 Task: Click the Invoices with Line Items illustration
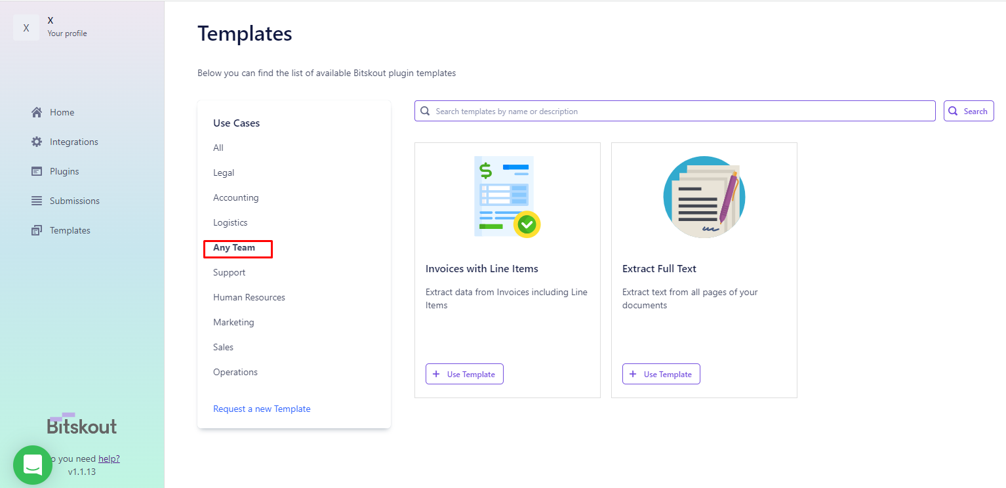click(x=507, y=197)
